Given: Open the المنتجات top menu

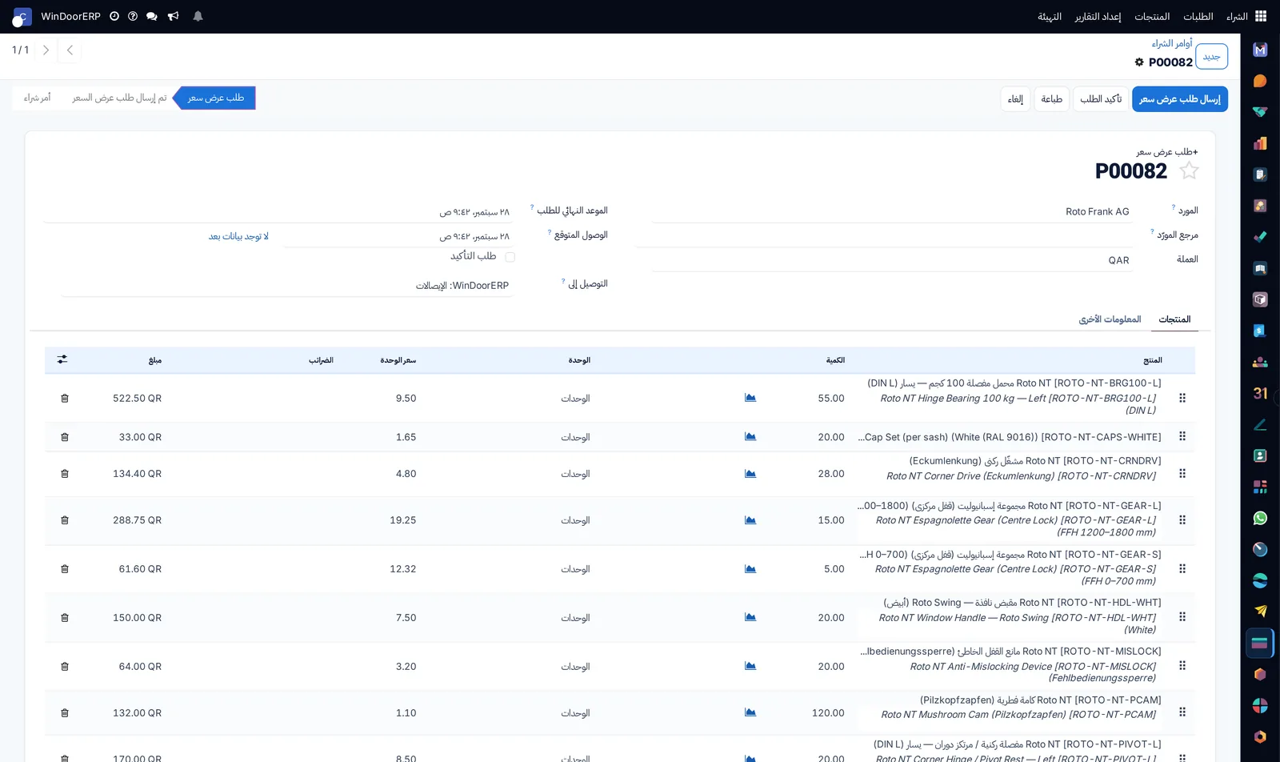Looking at the screenshot, I should coord(1152,16).
